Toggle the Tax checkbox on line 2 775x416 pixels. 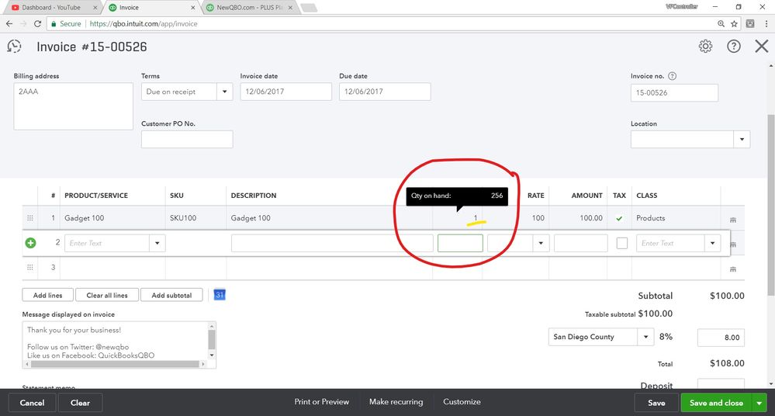point(621,243)
